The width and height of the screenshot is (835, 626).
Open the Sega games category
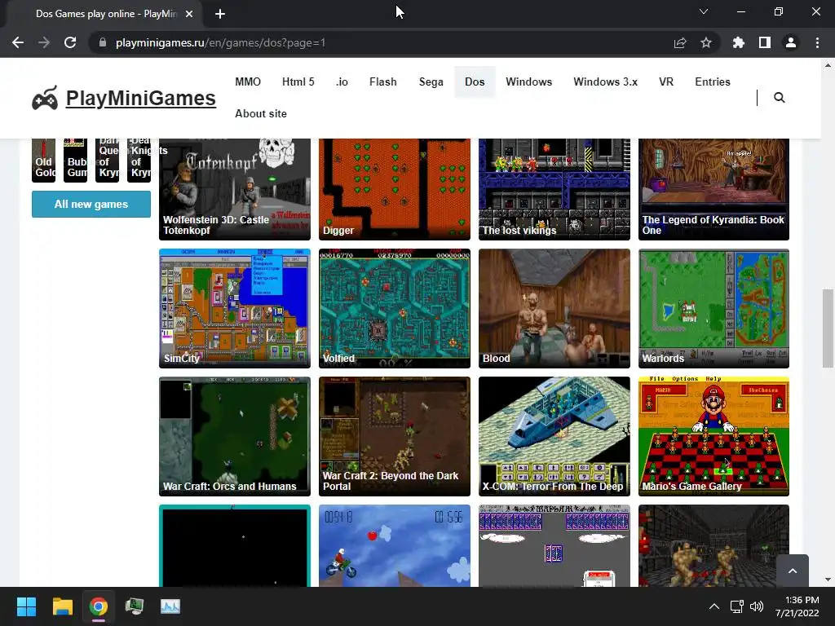431,82
